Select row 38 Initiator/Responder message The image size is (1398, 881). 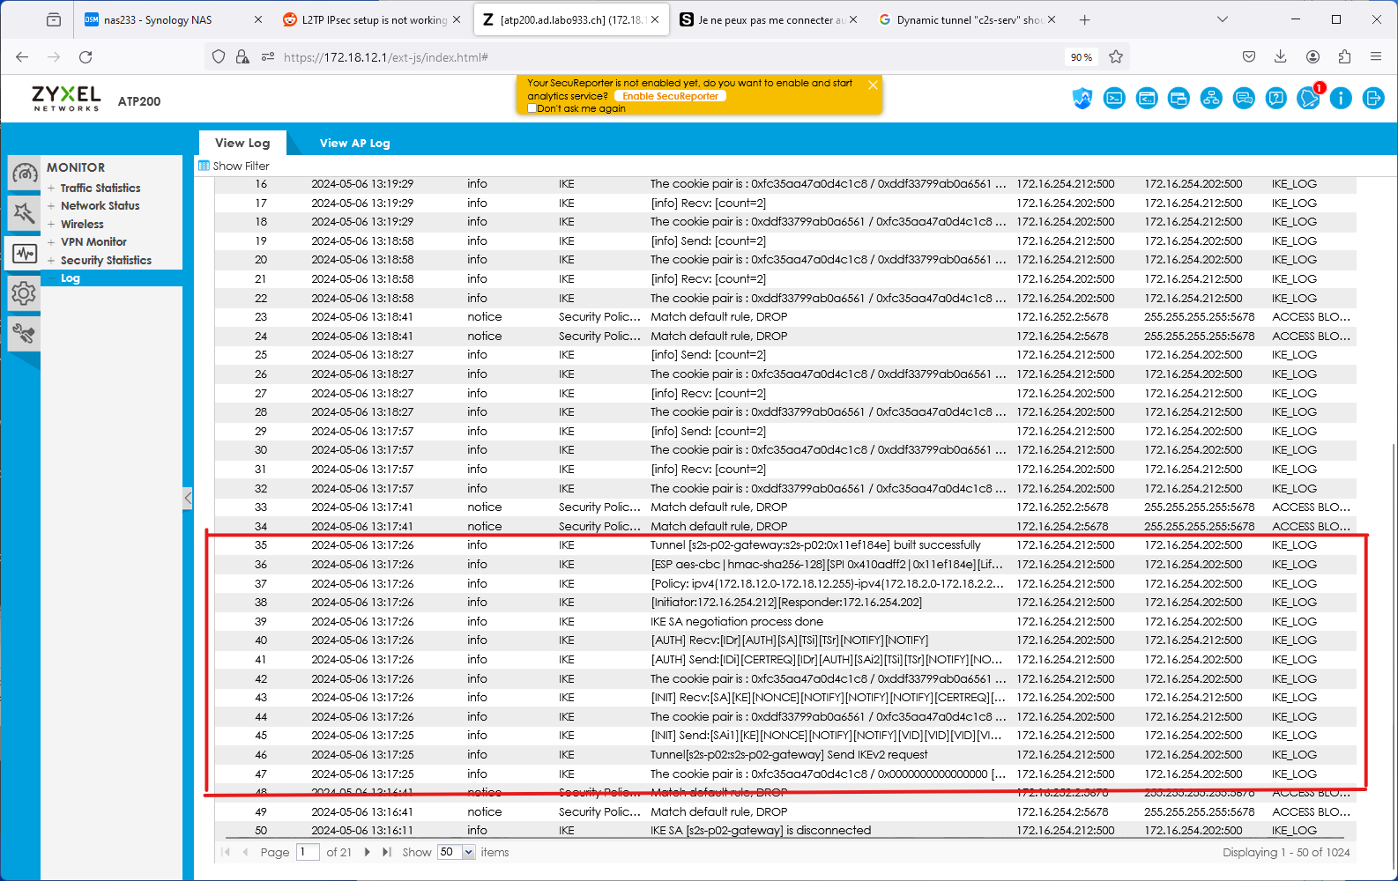(785, 602)
